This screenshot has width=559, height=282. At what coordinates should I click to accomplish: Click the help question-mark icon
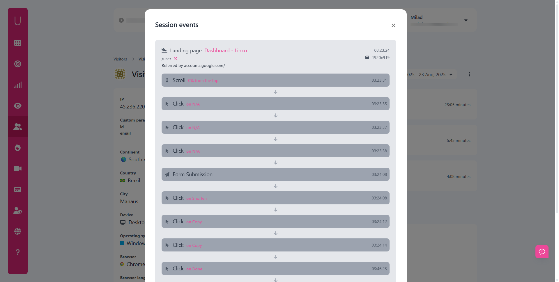(x=17, y=252)
